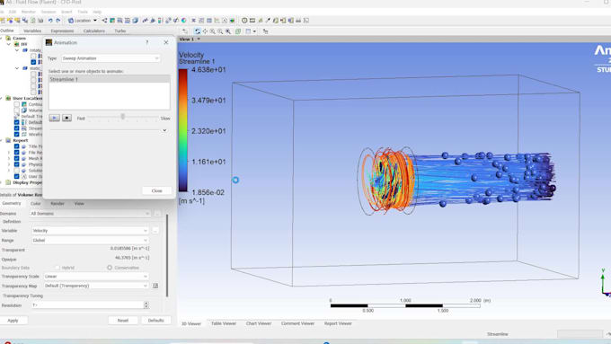The image size is (611, 344).
Task: Click the transparency map editor icon
Action: click(155, 286)
